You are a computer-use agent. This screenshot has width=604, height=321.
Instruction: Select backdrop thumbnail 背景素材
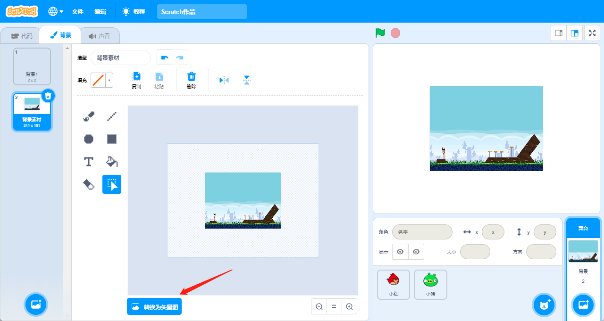pyautogui.click(x=32, y=112)
